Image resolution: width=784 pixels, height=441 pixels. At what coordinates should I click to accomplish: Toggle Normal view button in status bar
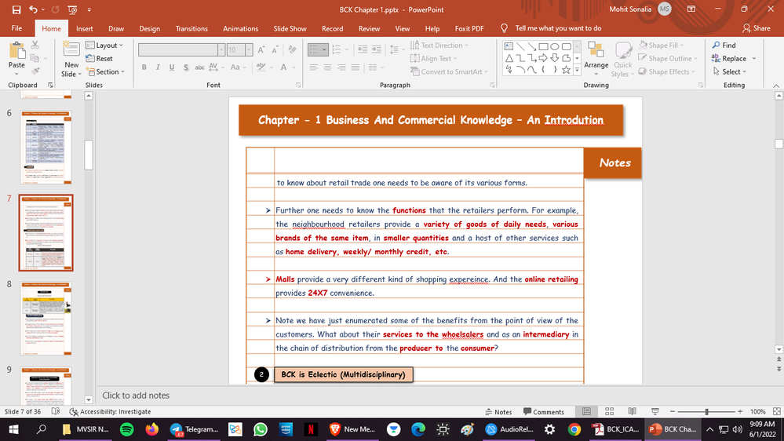click(586, 412)
